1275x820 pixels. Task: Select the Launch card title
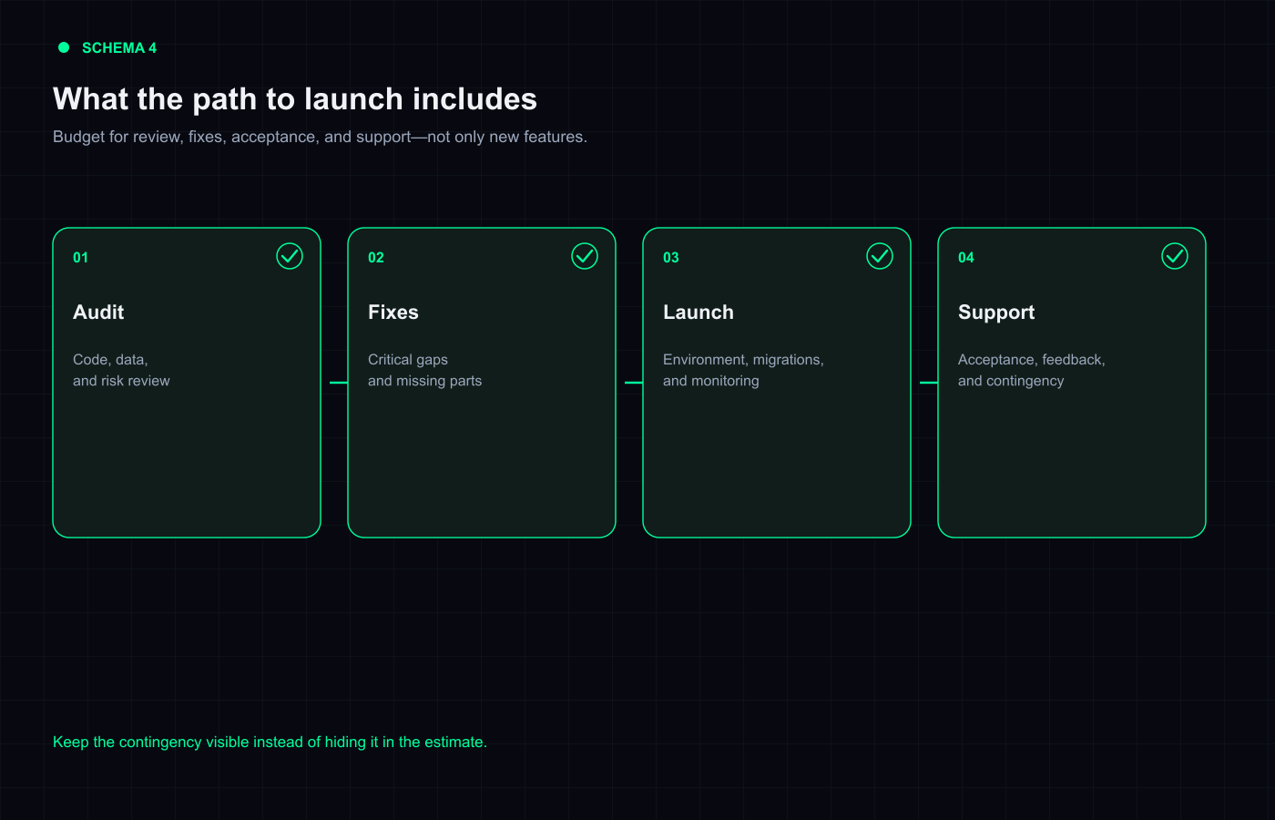[x=699, y=313]
